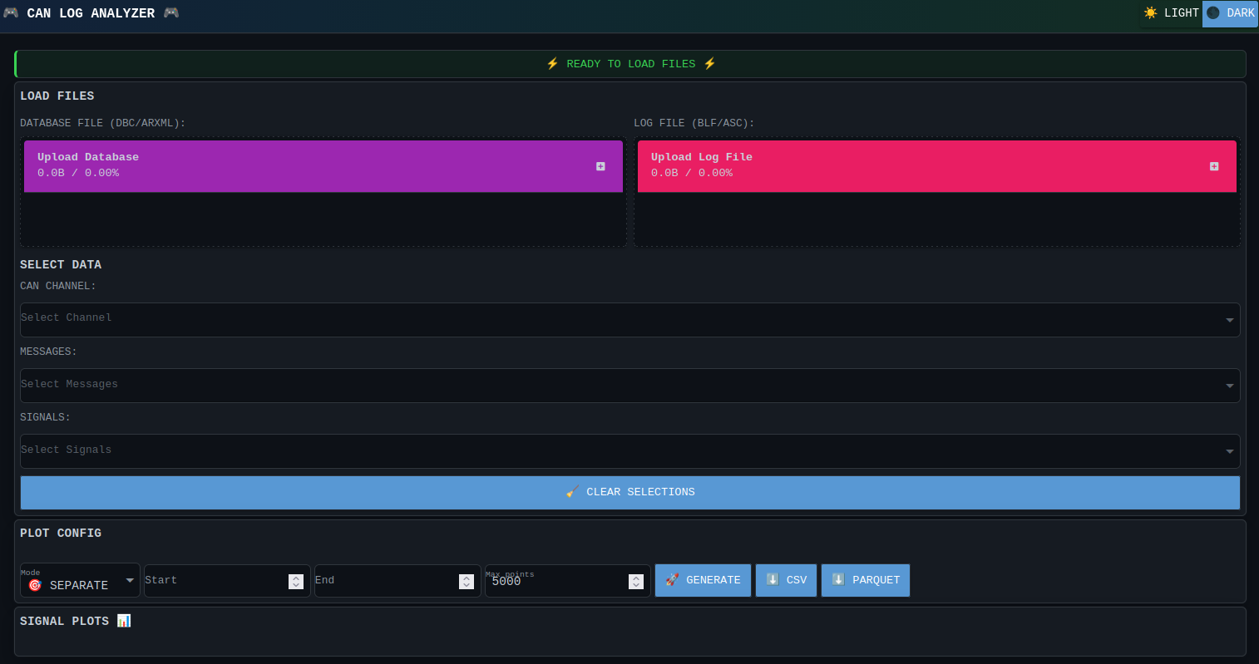Click the download arrow icon on Parquet
Viewport: 1259px width, 664px height.
[838, 579]
